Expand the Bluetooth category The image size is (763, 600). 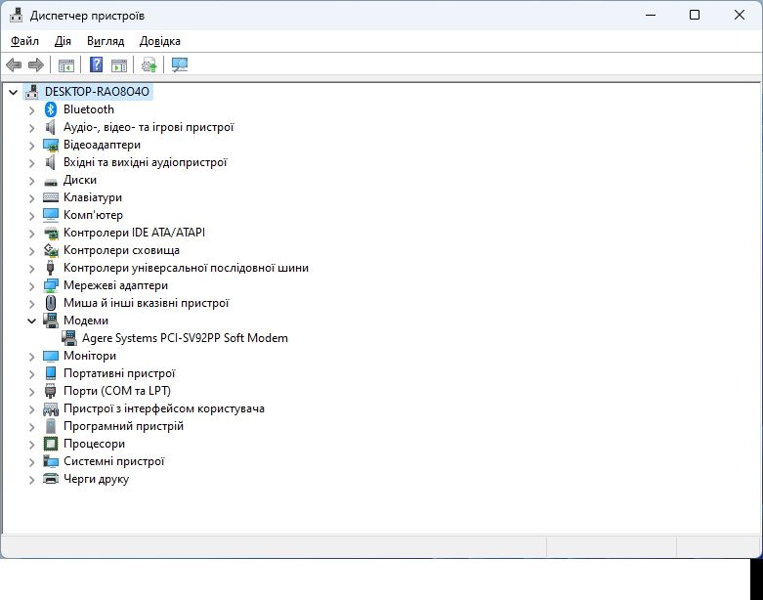[31, 110]
